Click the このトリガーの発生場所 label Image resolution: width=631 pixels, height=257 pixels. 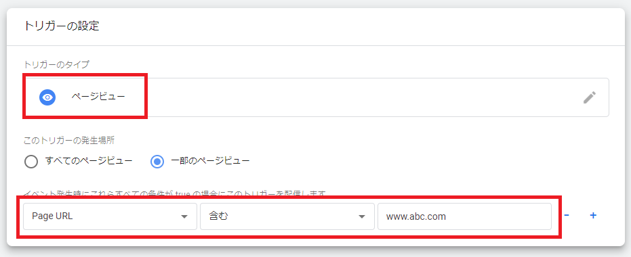(x=70, y=141)
